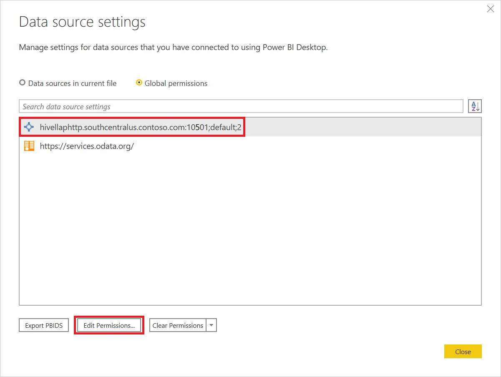Sort data sources alphabetically with A-Z icon
Screen dimensions: 501x377
click(475, 106)
